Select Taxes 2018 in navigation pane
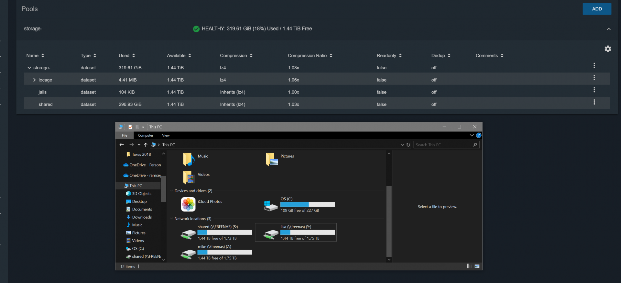 pyautogui.click(x=141, y=154)
